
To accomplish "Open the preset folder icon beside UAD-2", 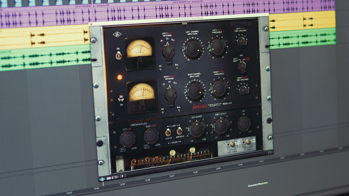I will click(117, 177).
